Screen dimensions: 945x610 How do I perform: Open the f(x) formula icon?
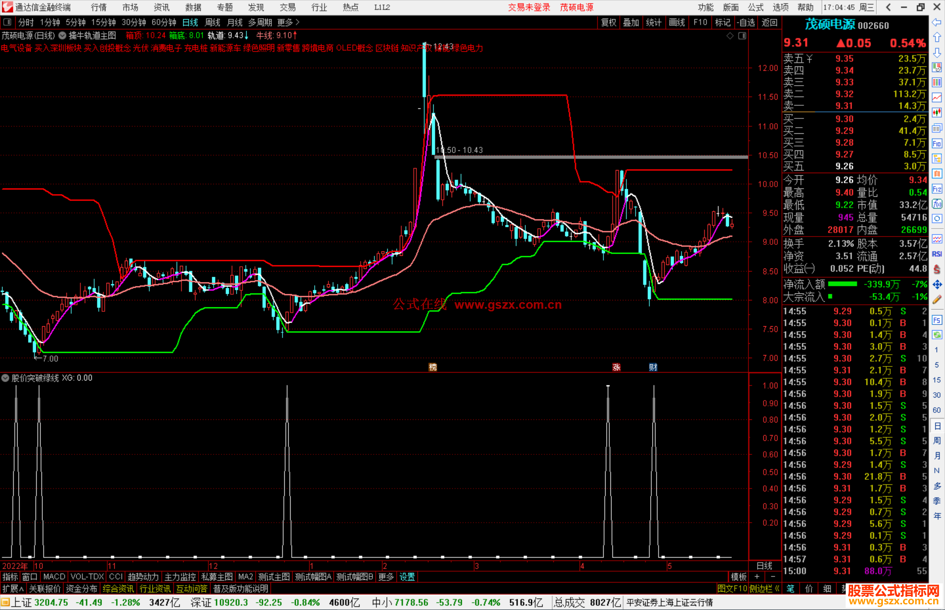[x=937, y=204]
